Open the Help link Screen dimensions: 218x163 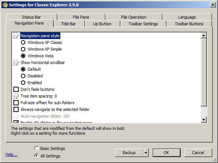(12, 154)
